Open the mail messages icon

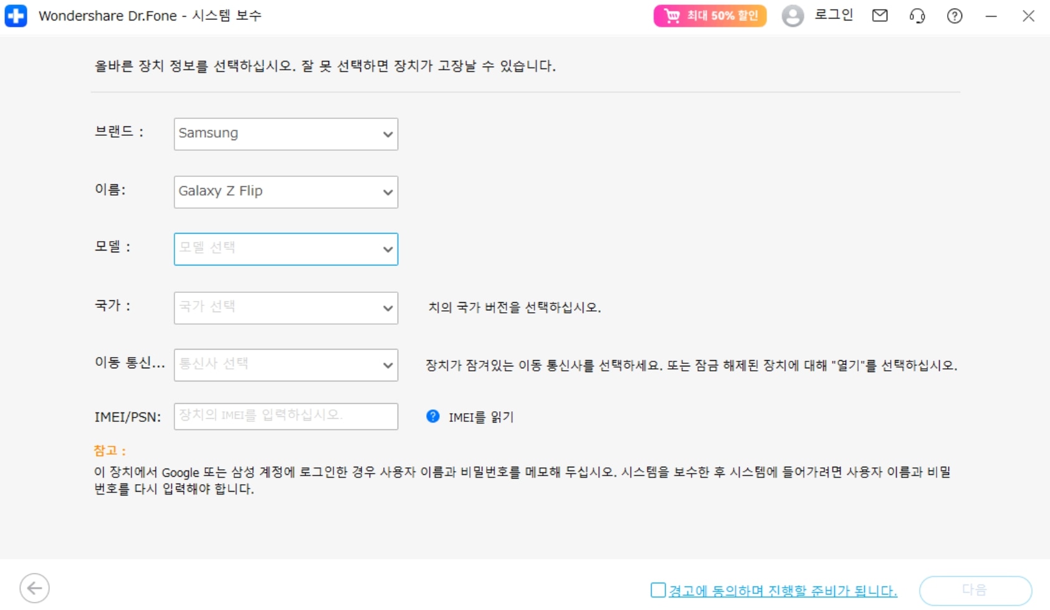pyautogui.click(x=880, y=16)
